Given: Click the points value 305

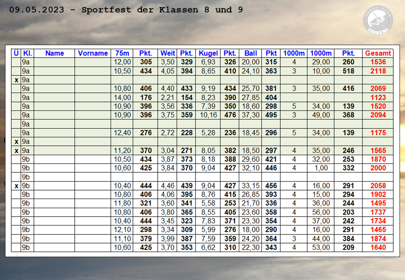Looking at the screenshot, I should pyautogui.click(x=146, y=62).
